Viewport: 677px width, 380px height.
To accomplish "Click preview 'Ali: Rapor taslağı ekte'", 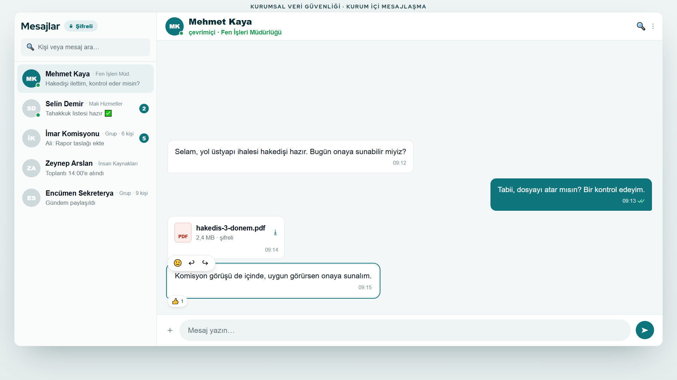I will click(x=75, y=143).
